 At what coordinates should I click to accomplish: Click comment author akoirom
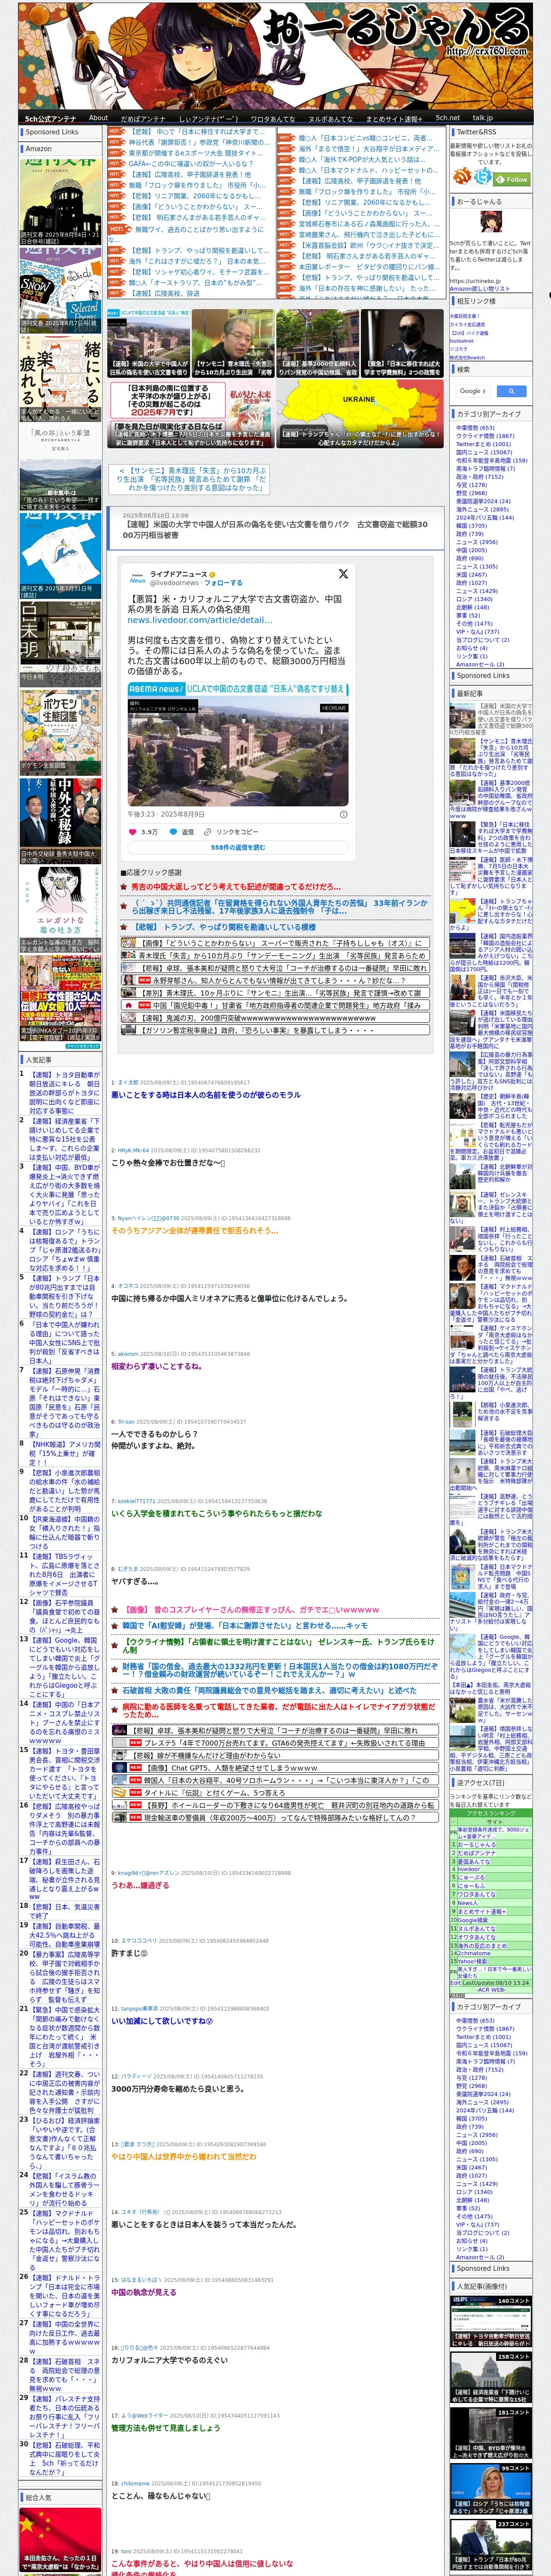(128, 1354)
